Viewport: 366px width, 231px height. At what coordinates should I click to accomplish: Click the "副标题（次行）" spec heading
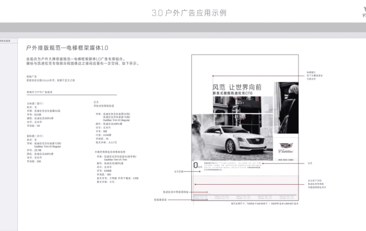35,136
